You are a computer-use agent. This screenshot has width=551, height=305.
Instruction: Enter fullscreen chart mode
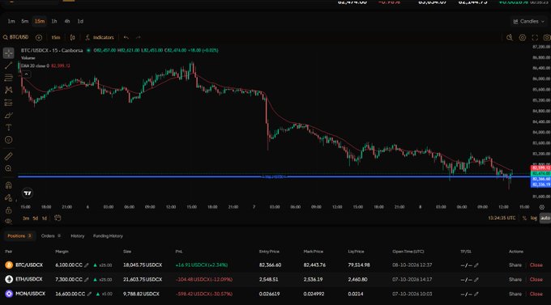pos(535,37)
